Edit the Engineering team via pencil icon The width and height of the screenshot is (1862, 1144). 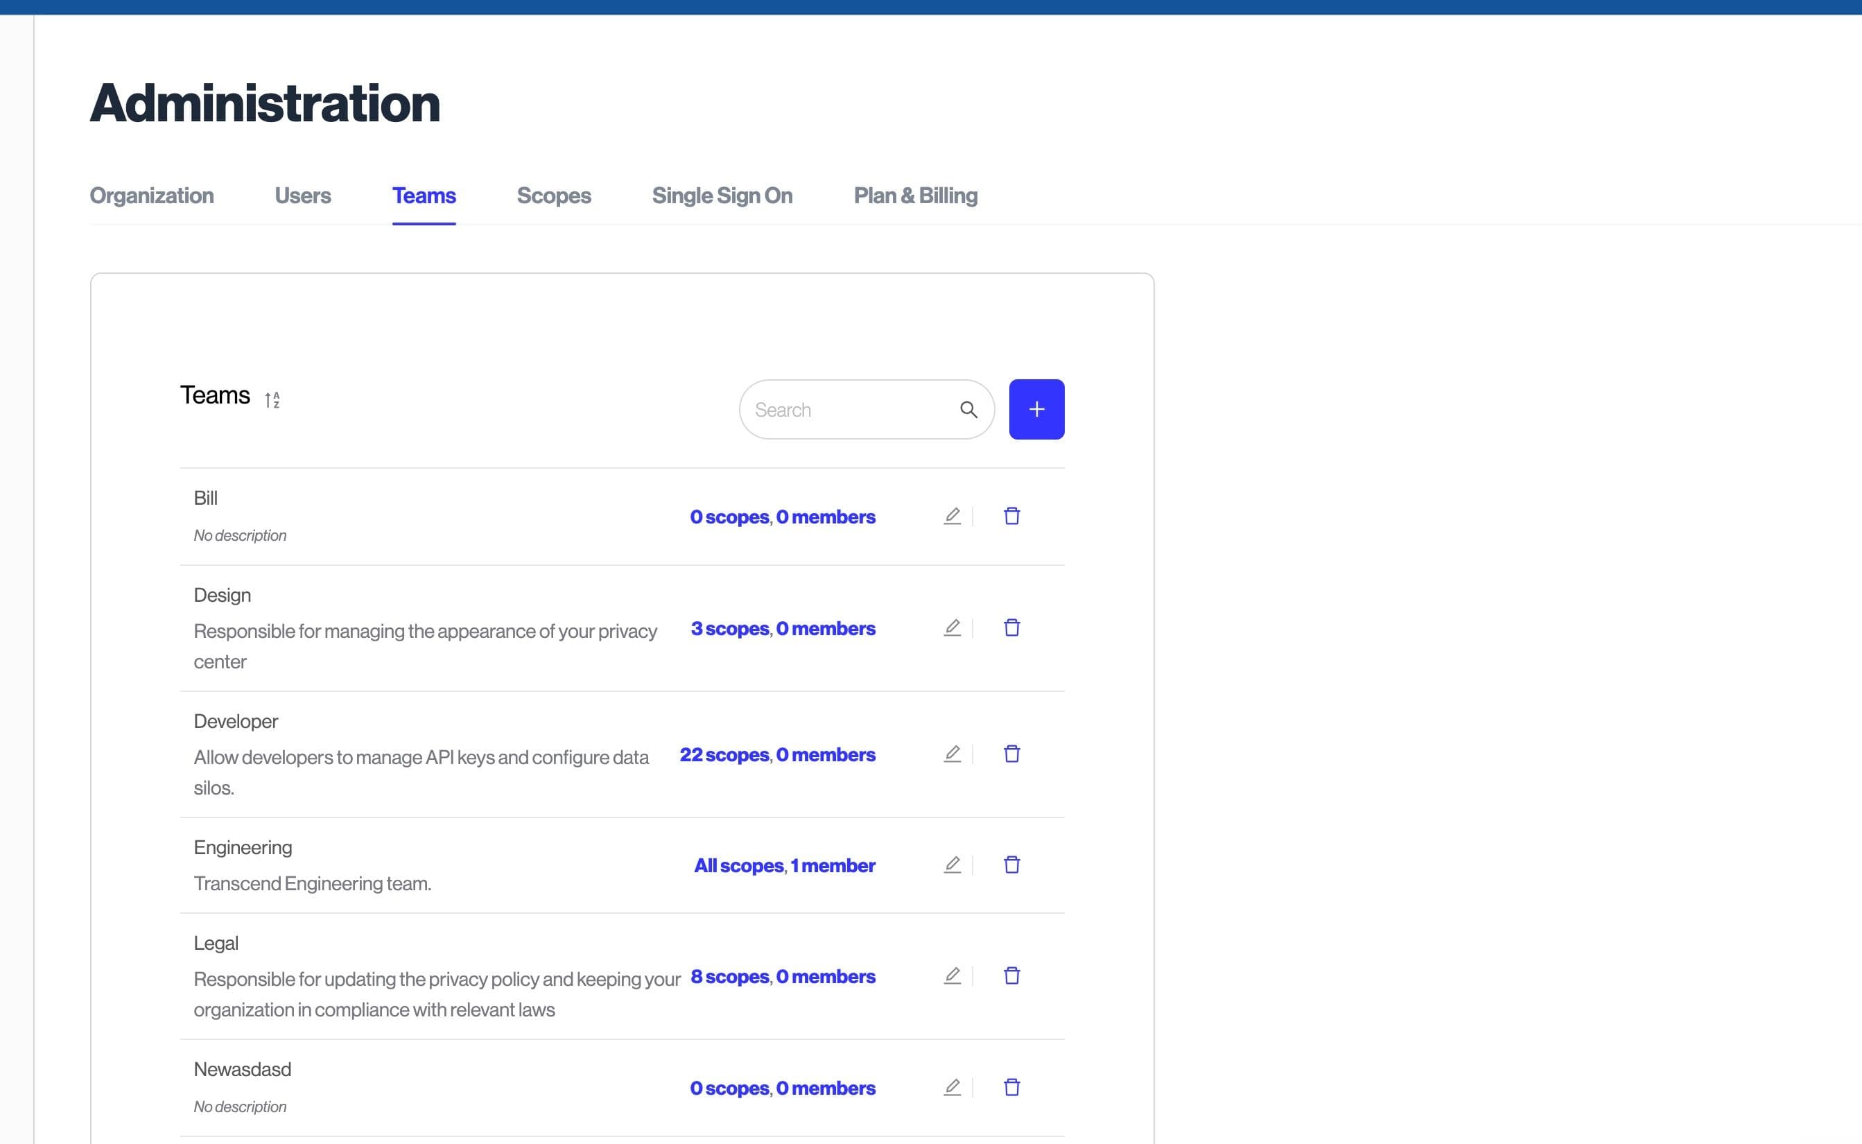952,865
